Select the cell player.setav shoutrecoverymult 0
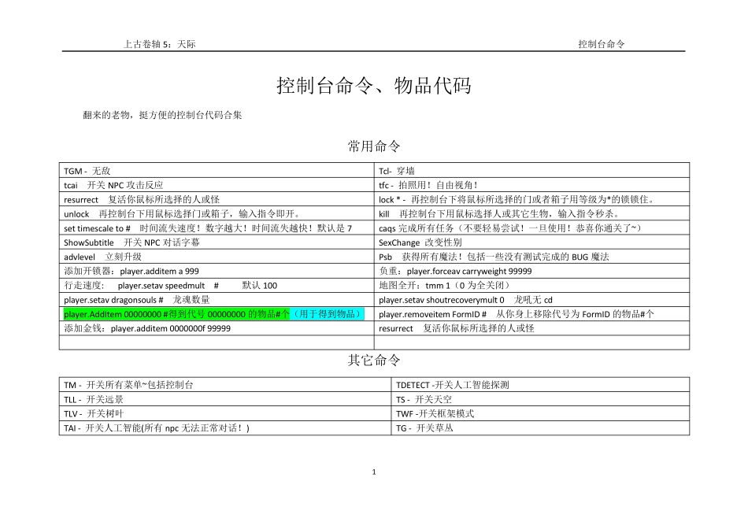Viewport: 748px width, 529px height. click(532, 299)
